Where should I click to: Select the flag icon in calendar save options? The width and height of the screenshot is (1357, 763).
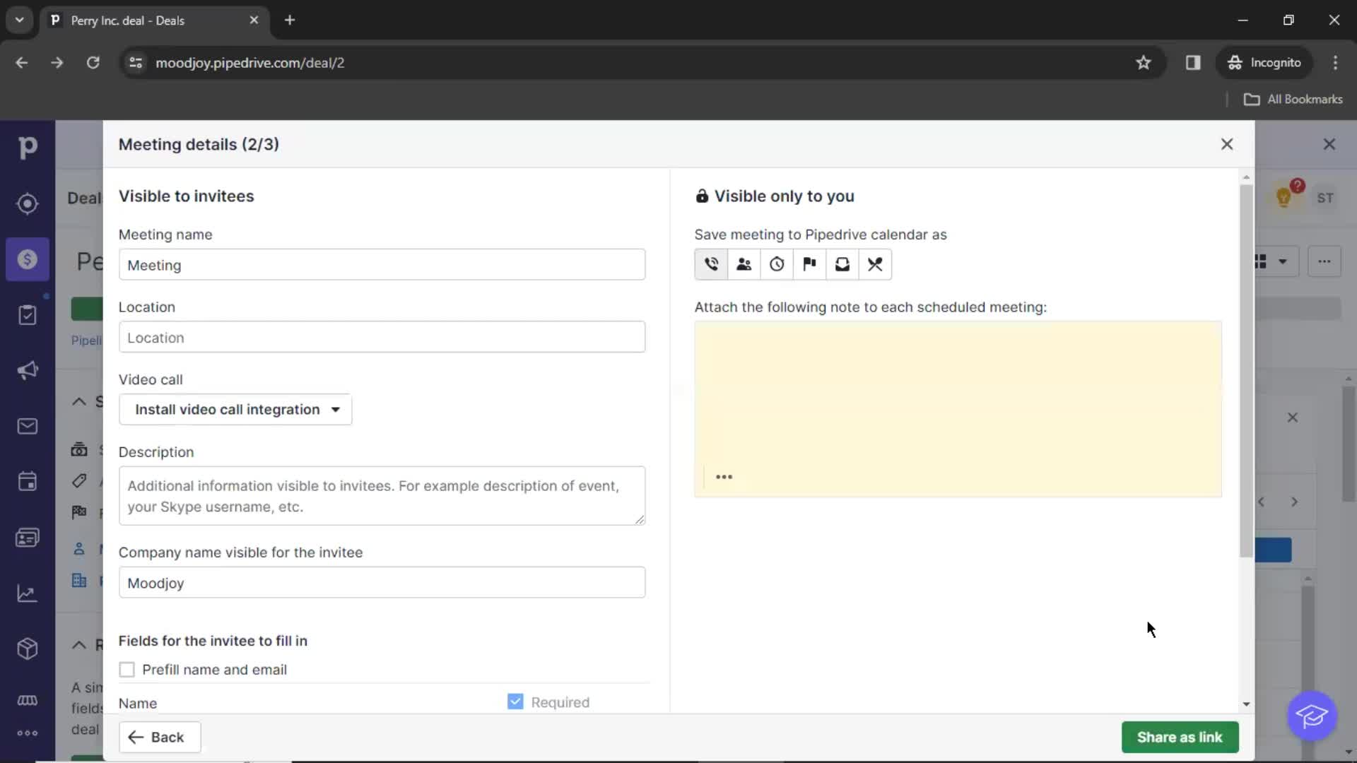tap(810, 265)
